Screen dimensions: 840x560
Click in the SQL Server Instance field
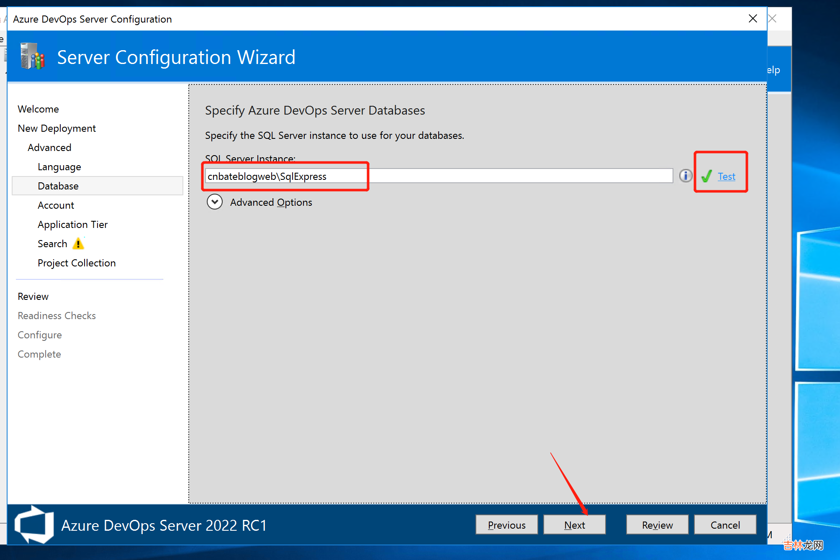439,176
